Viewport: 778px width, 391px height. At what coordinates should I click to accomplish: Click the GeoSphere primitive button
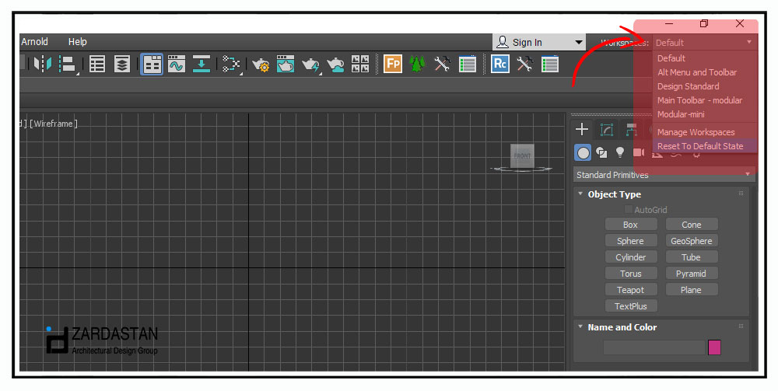tap(691, 241)
